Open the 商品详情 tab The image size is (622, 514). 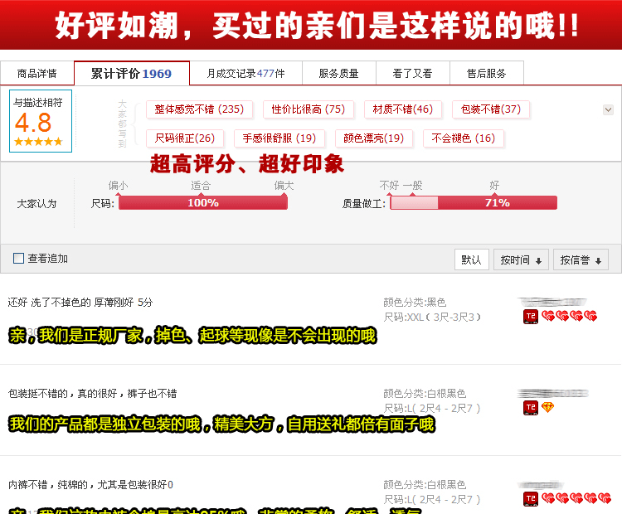[x=36, y=74]
